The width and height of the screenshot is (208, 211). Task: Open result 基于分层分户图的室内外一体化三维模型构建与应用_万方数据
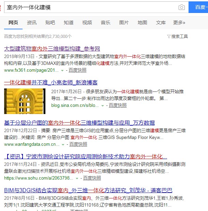pyautogui.click(x=79, y=123)
